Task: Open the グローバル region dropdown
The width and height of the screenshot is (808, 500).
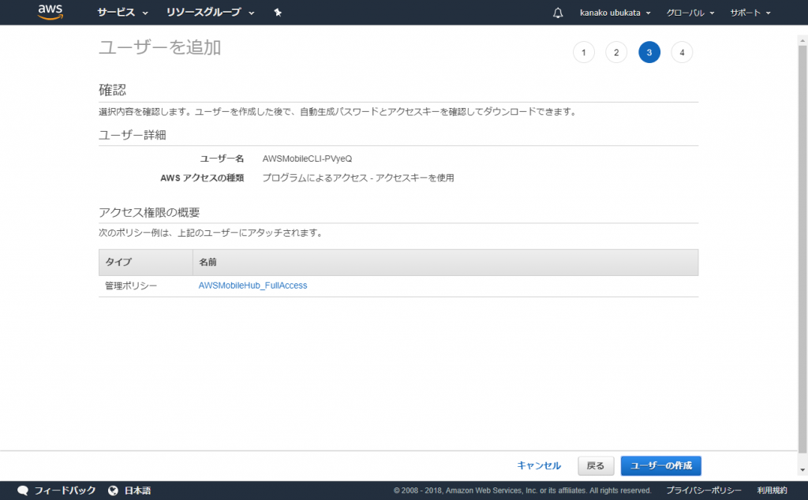Action: [690, 13]
